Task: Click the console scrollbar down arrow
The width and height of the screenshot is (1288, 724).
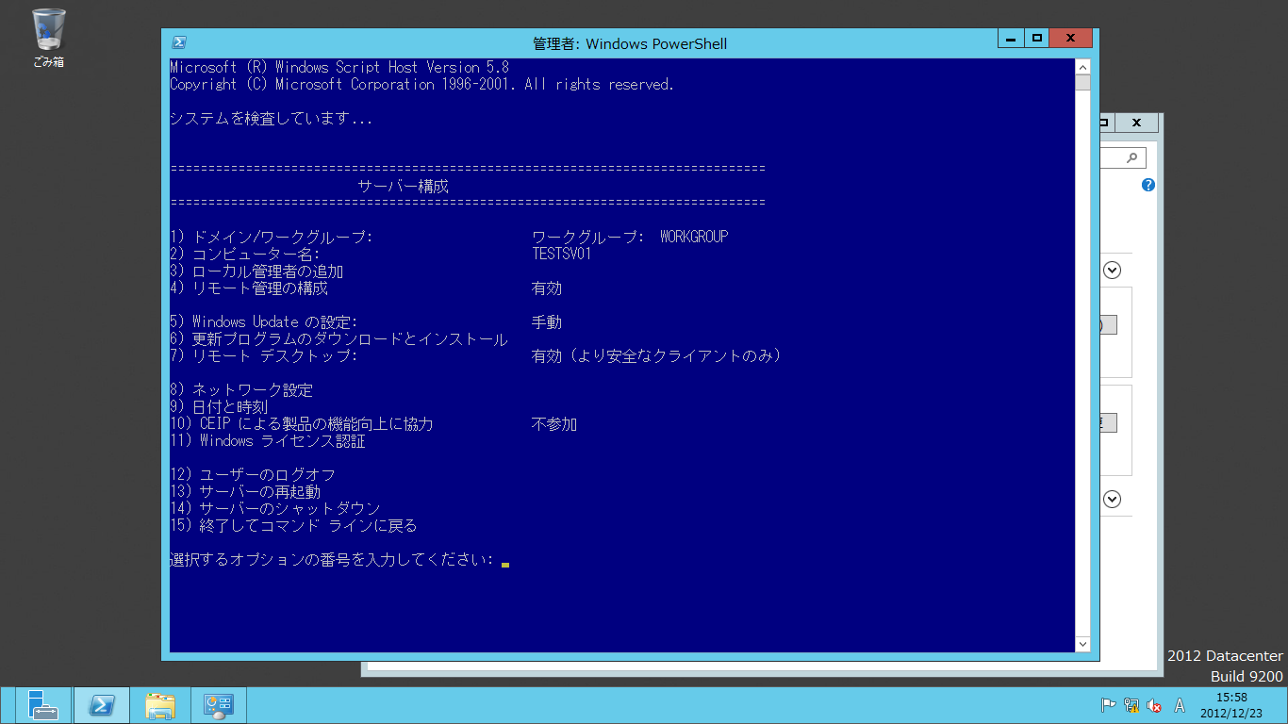Action: tap(1082, 644)
